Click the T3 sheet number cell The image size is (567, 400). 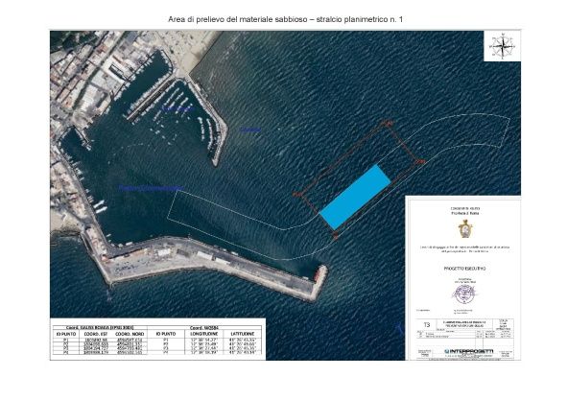point(426,325)
